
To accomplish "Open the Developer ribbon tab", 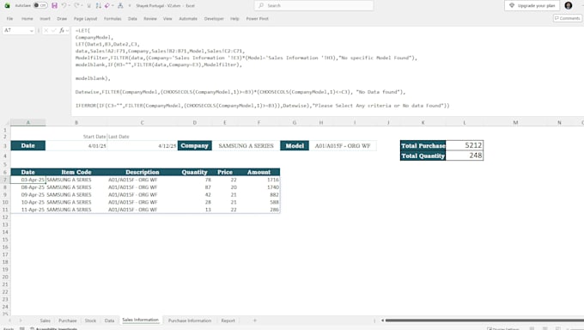I will click(214, 19).
